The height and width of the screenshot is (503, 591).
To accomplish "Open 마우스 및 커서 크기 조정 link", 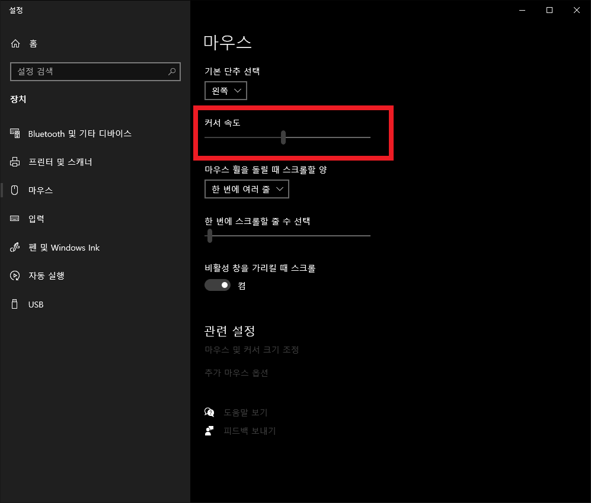I will (x=252, y=350).
